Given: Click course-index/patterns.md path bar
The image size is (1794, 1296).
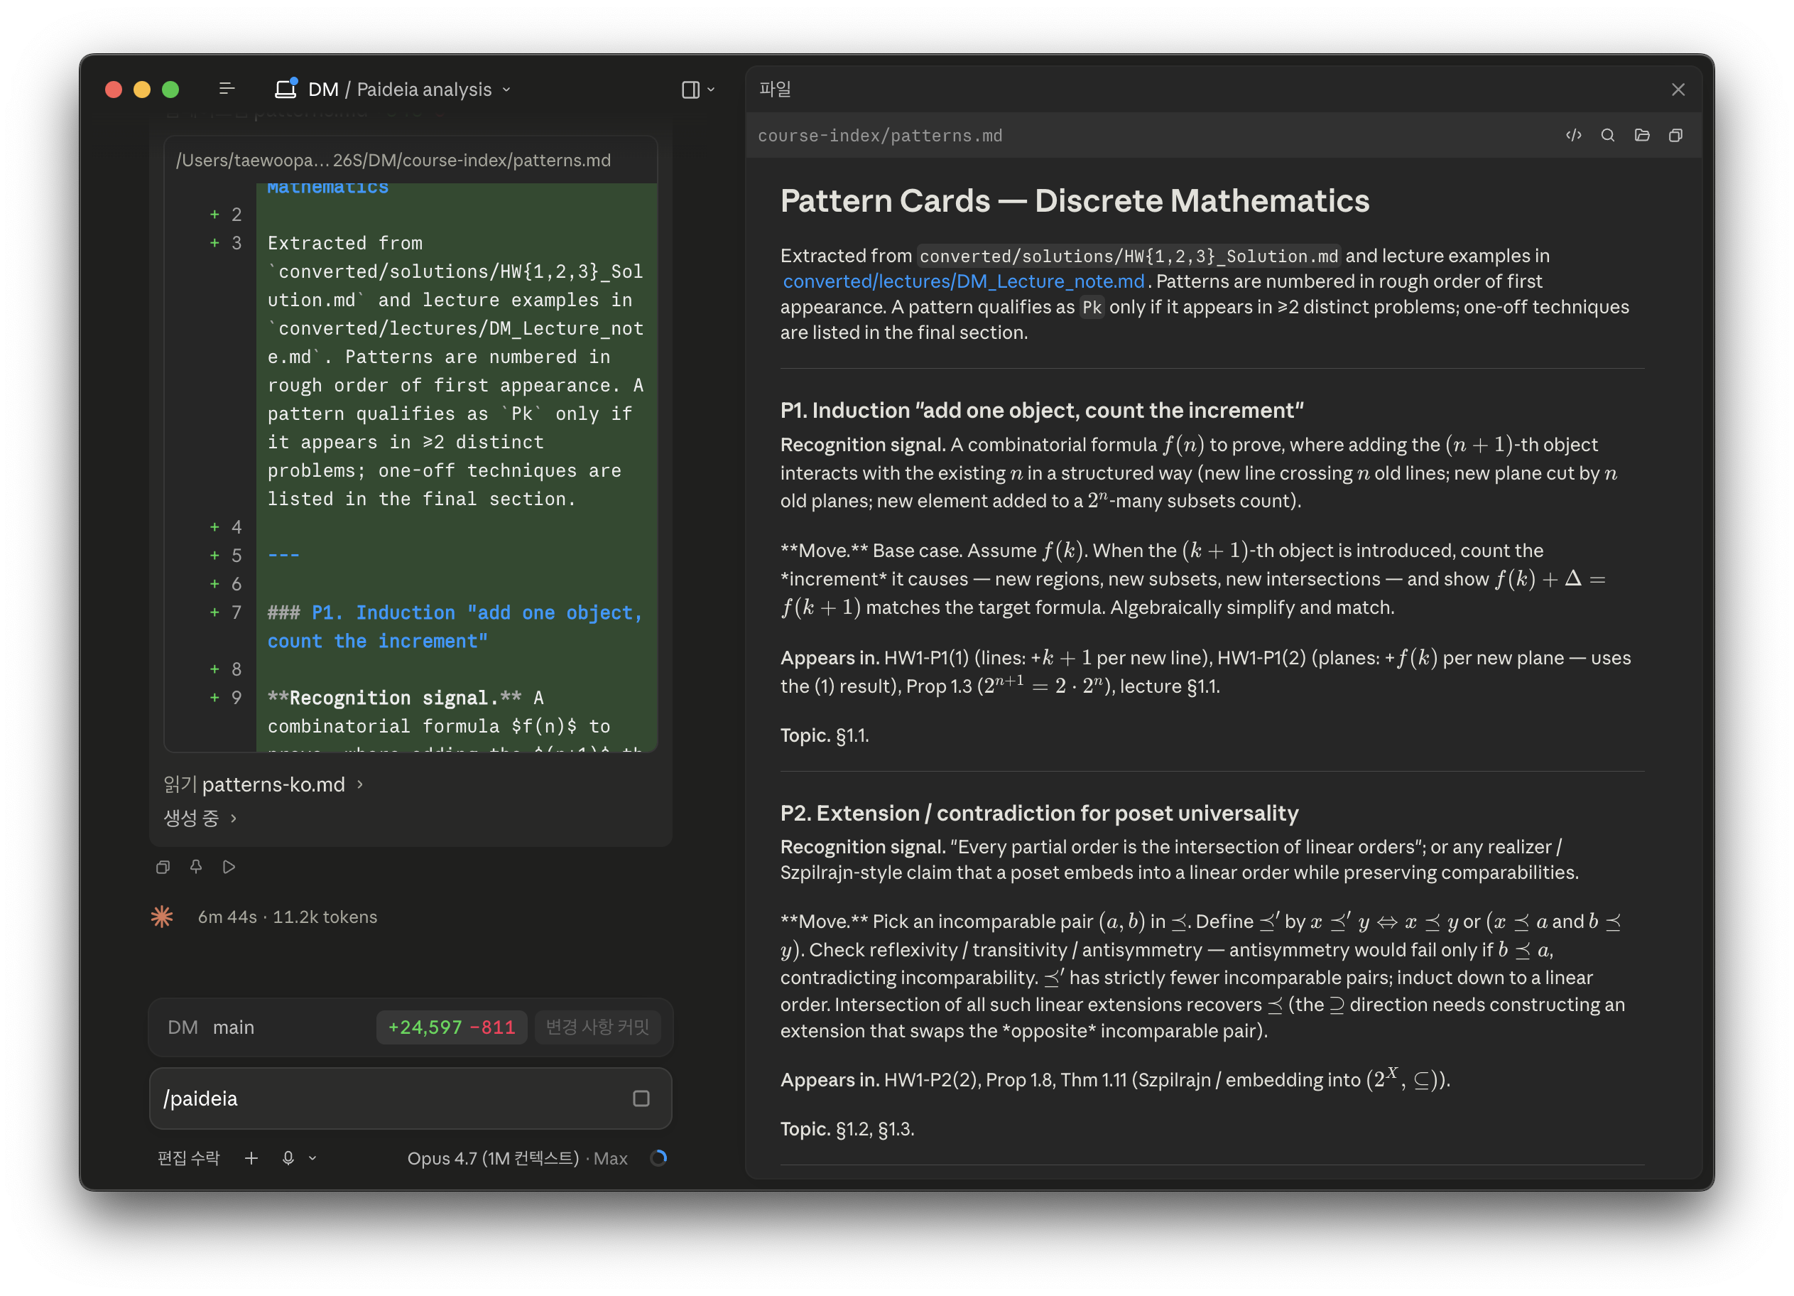Looking at the screenshot, I should pos(879,135).
